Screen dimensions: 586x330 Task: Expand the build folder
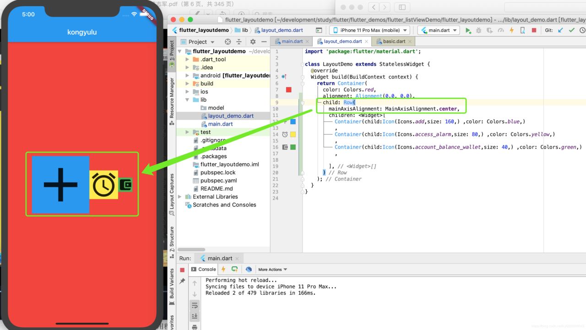point(187,84)
